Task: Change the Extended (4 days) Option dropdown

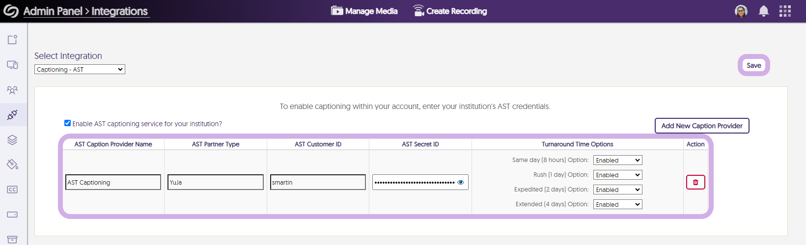Action: (x=617, y=204)
